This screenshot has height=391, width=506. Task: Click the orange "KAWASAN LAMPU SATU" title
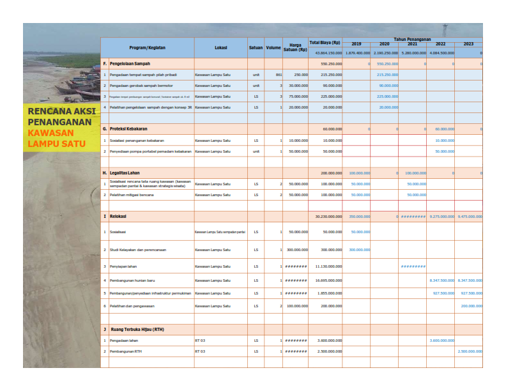(x=56, y=139)
